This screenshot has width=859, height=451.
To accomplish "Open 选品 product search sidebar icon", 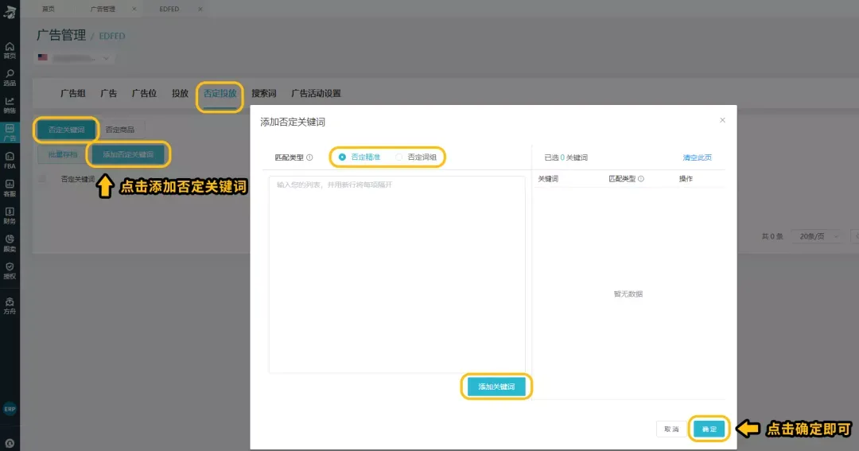I will [x=10, y=77].
